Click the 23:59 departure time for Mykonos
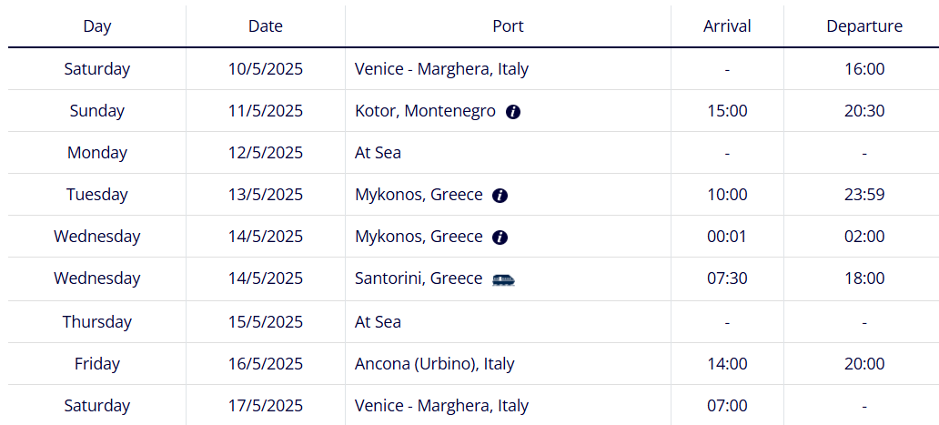 pyautogui.click(x=864, y=195)
